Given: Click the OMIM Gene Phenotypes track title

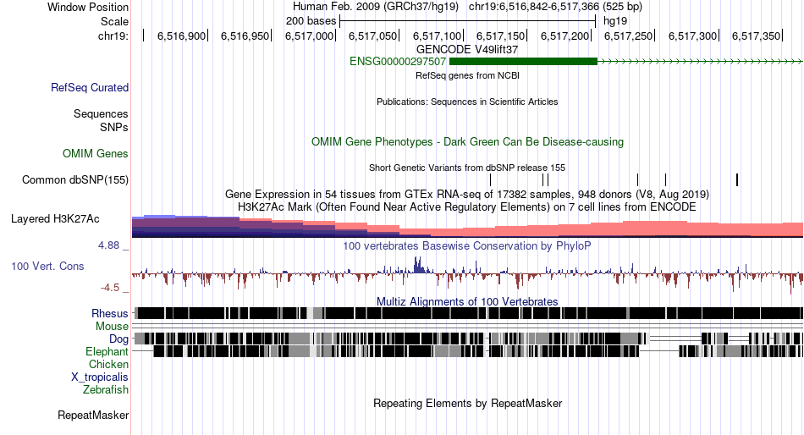Looking at the screenshot, I should 467,141.
